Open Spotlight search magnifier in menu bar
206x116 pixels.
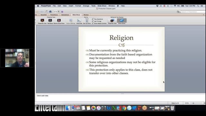[198, 6]
